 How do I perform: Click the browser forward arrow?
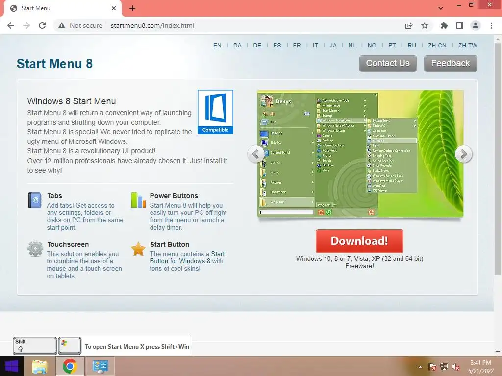(x=26, y=25)
